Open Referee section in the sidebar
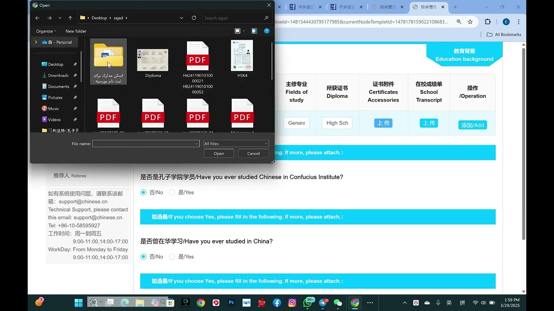 point(70,175)
